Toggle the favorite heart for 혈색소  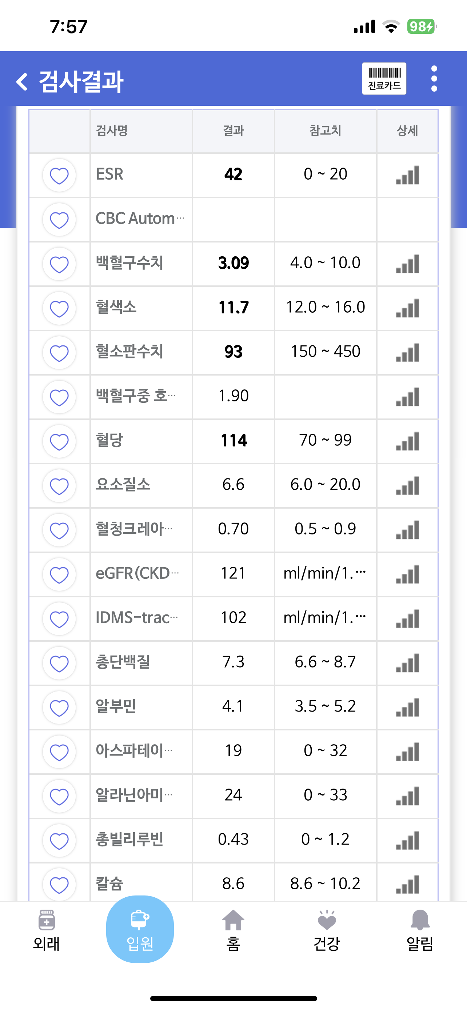pos(59,309)
